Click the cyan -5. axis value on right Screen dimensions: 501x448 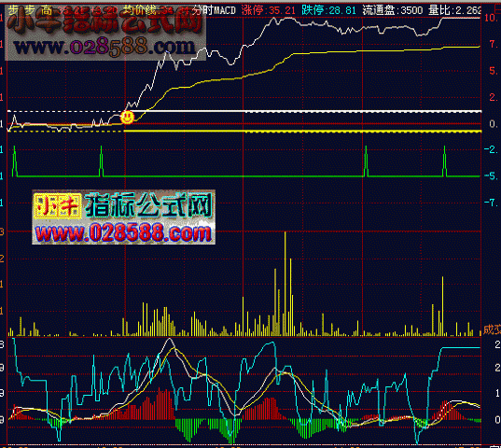tap(492, 176)
